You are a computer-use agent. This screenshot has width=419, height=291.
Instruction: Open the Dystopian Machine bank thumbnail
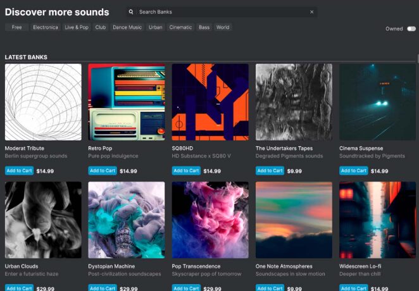point(127,220)
